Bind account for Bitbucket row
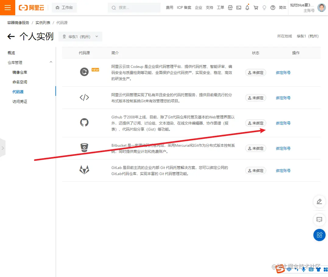Viewport: 328px width, 277px height. click(283, 149)
